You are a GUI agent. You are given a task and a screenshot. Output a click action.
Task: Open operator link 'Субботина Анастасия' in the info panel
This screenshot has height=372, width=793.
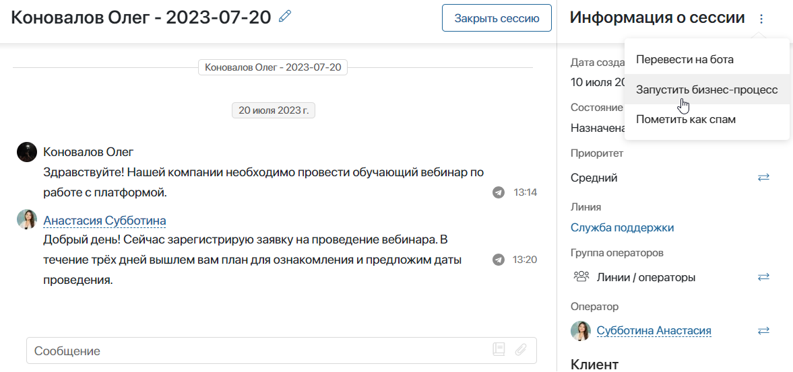654,330
